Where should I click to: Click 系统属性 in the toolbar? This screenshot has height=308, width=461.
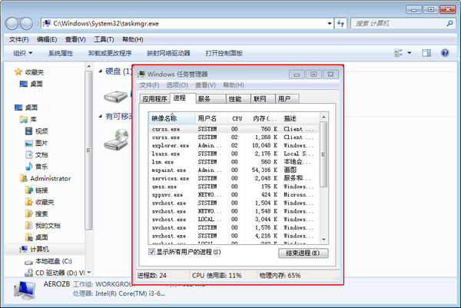tap(61, 53)
